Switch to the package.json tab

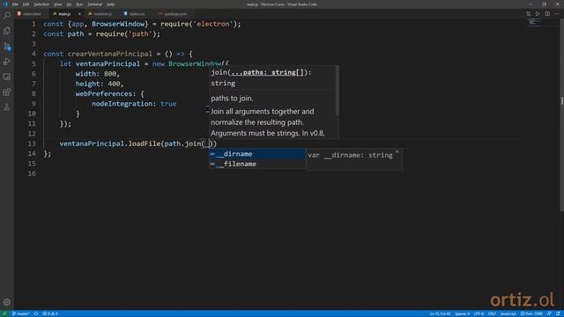click(175, 14)
